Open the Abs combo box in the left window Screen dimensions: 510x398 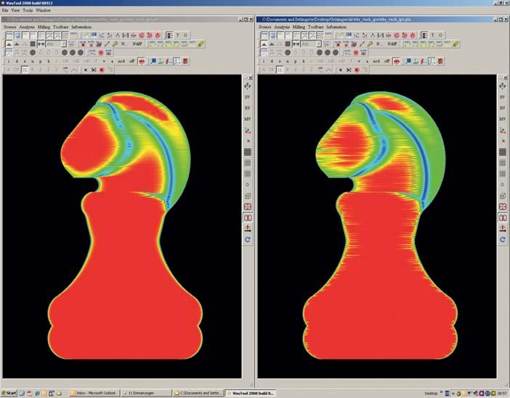click(x=56, y=43)
